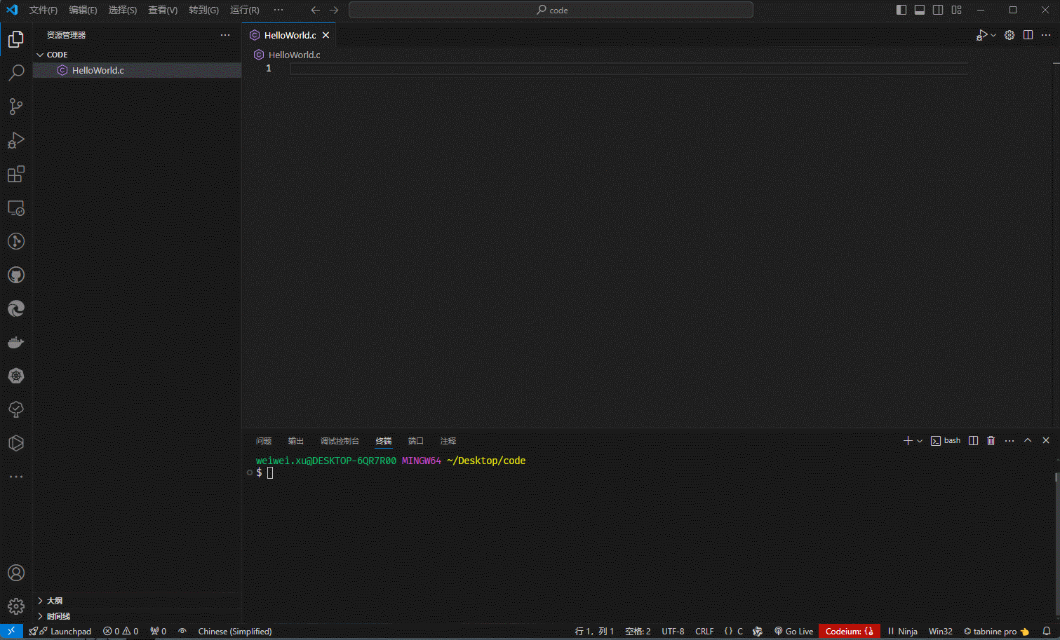Toggle the primary sidebar layout button
Screen dimensions: 1060x640
901,10
